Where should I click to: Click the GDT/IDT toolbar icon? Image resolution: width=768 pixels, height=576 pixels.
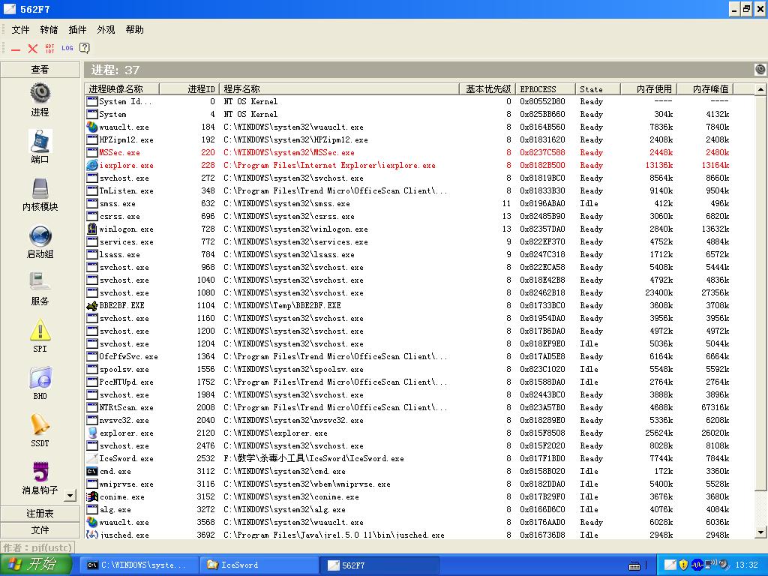[x=49, y=48]
